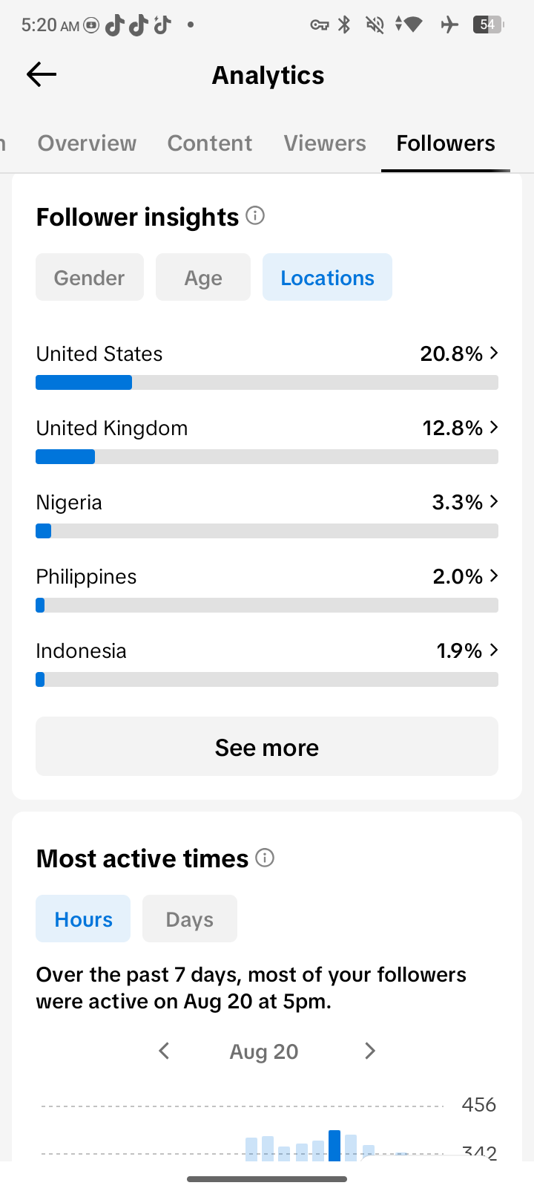Tap the Bluetooth status bar icon
Viewport: 534px width, 1197px height.
344,25
